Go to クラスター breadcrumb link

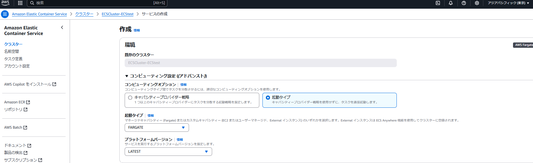[84, 14]
